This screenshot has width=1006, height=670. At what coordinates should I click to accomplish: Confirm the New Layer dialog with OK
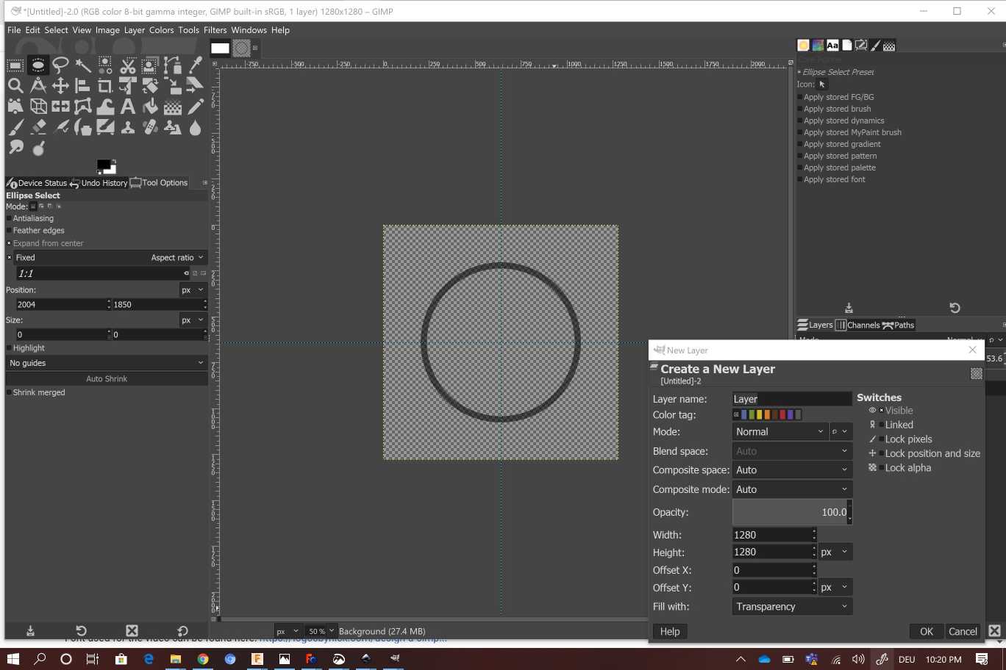tap(927, 631)
